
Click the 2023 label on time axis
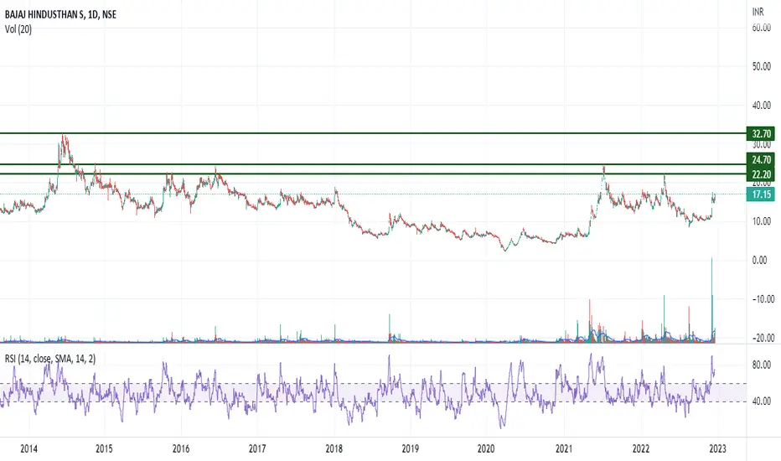[716, 448]
